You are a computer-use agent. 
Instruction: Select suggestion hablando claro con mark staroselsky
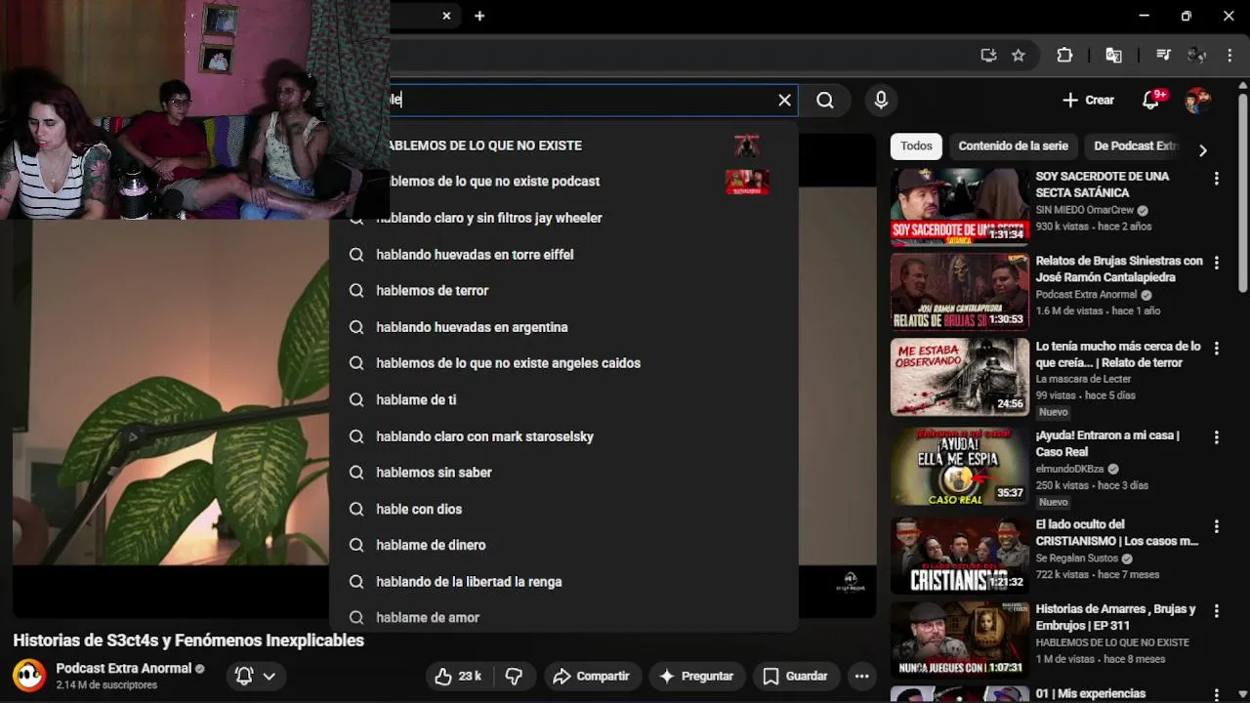tap(563, 436)
